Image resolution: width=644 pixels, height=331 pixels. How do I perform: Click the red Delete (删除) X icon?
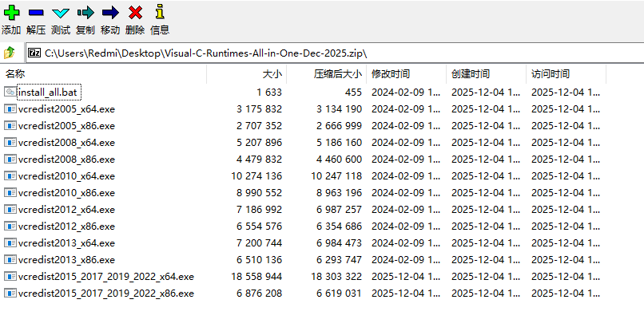click(x=135, y=13)
